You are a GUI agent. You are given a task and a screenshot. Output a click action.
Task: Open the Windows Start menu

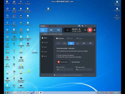click(x=6, y=92)
